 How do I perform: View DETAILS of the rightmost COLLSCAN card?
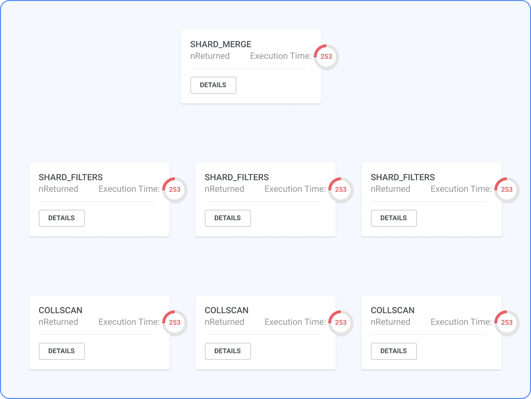tap(393, 351)
